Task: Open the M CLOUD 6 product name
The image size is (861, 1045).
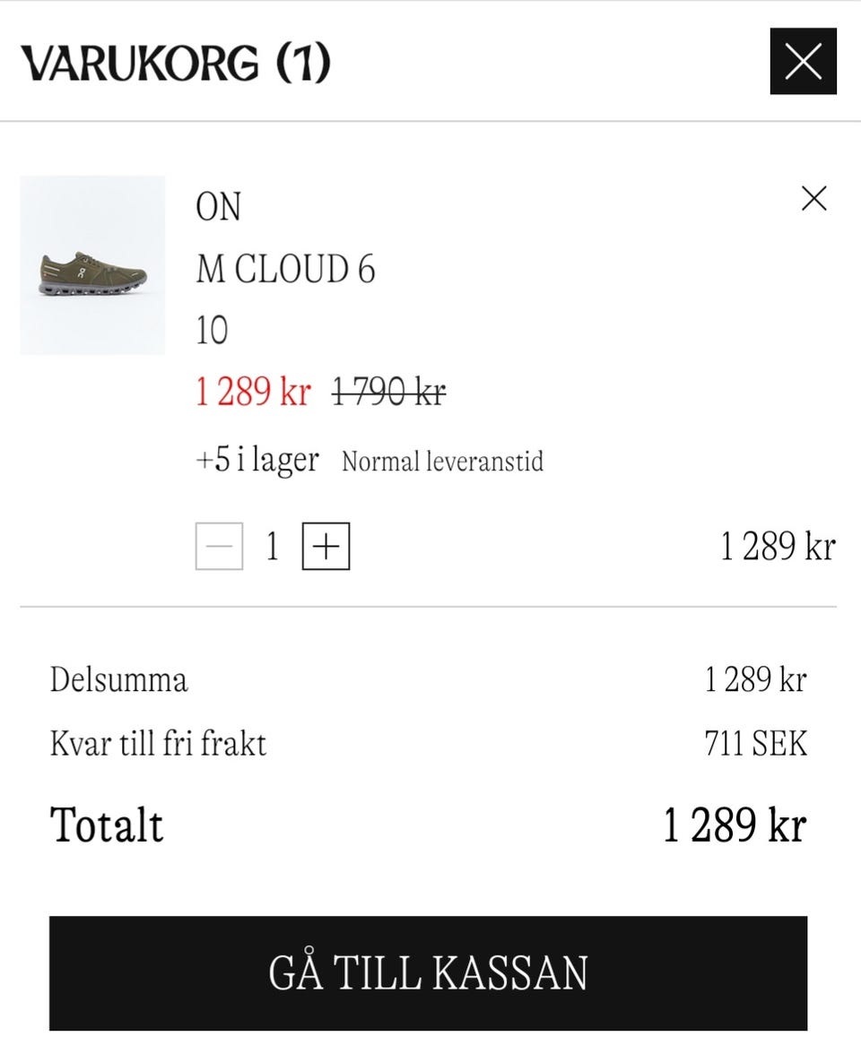Action: (x=285, y=269)
